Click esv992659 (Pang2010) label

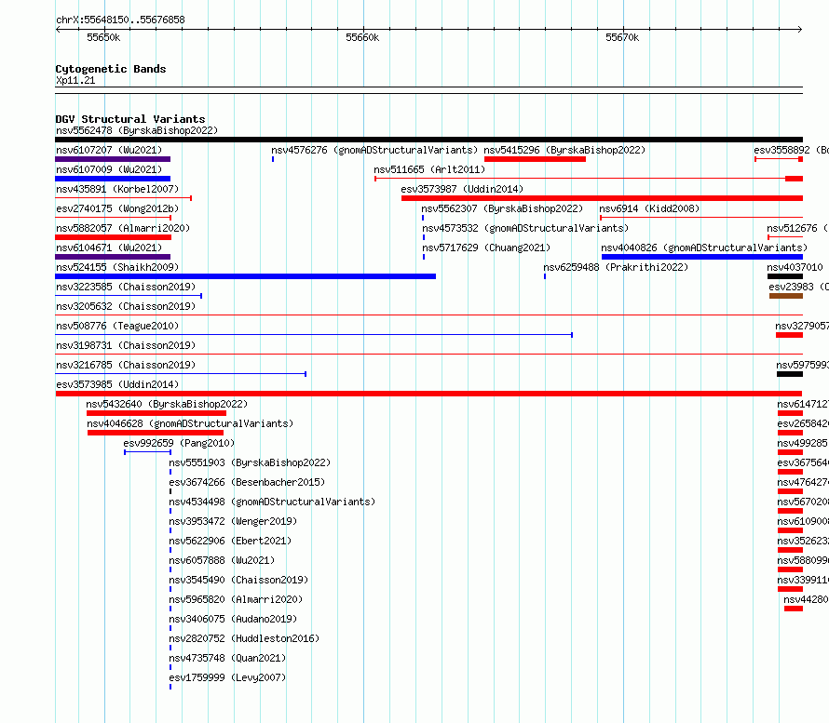[x=179, y=443]
